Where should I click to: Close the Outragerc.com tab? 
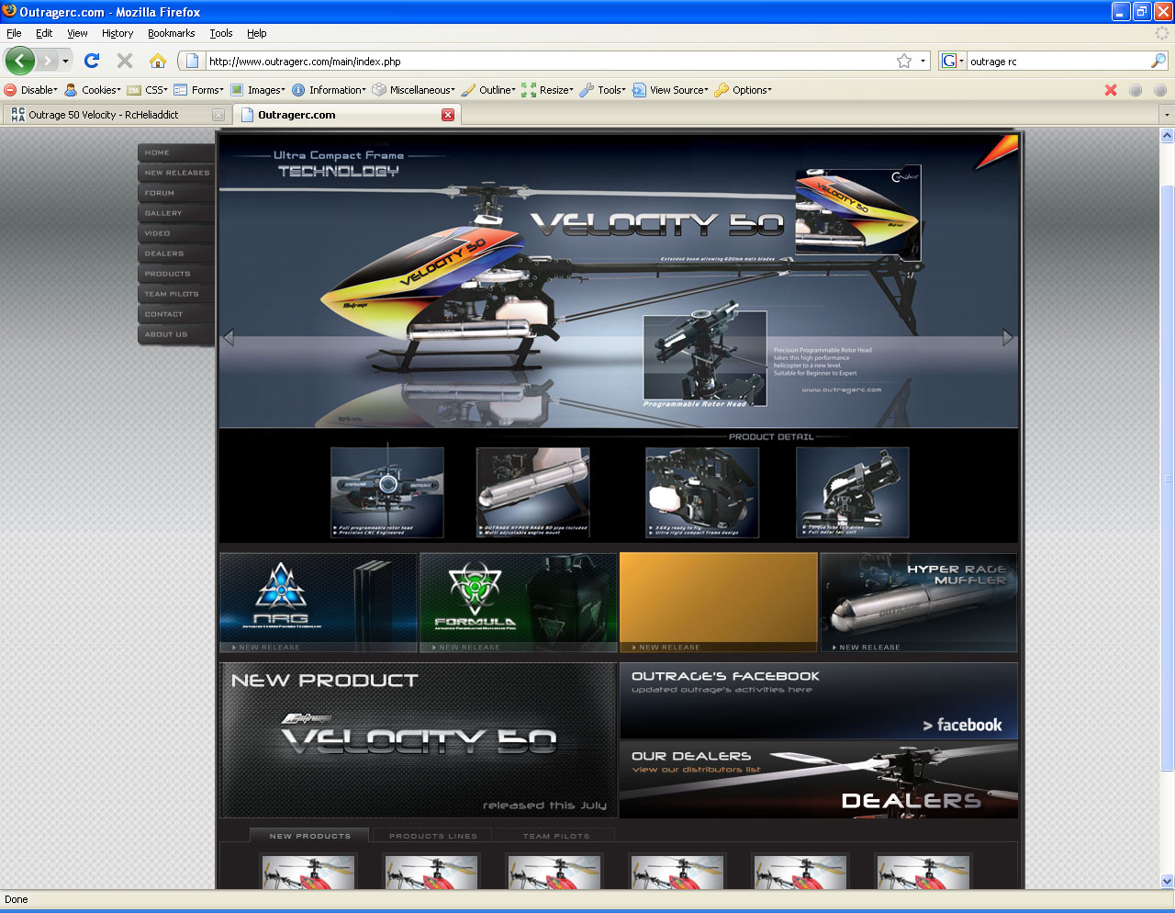pyautogui.click(x=448, y=115)
